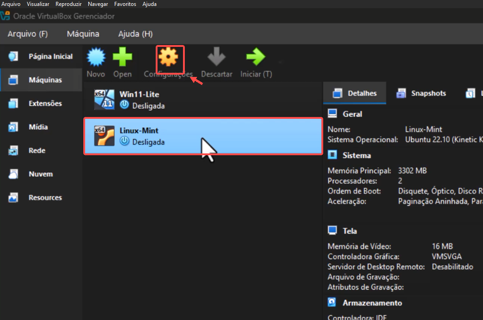Click the Linux-Mint power state icon
This screenshot has height=320, width=483.
[124, 142]
